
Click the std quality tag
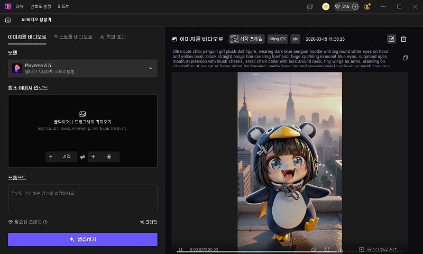[296, 39]
